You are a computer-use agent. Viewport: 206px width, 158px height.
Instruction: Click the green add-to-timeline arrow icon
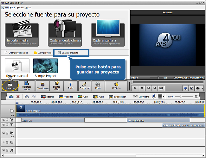11,97
